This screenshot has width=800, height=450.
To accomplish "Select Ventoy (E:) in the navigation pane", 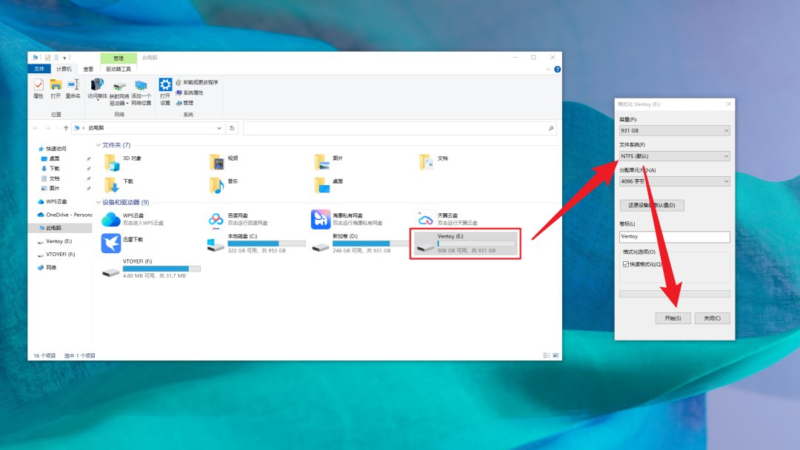I will pos(55,241).
